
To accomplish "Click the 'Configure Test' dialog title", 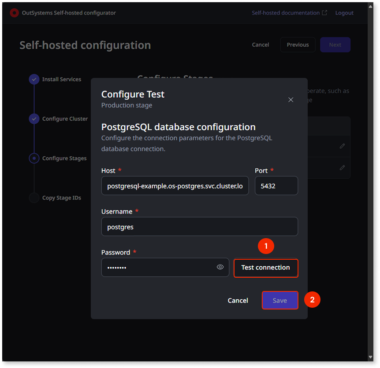I will point(133,94).
